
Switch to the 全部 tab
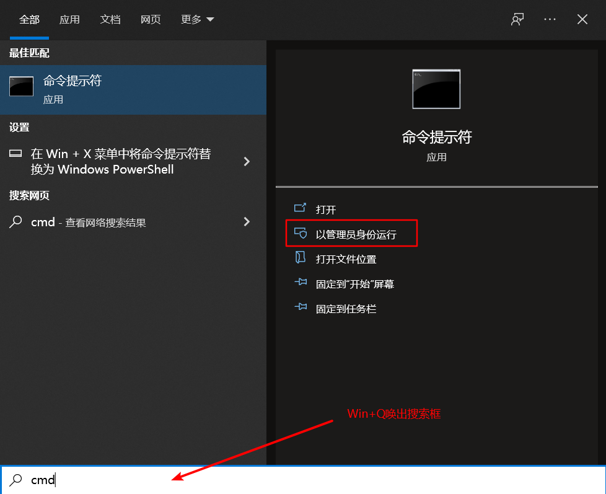click(29, 19)
